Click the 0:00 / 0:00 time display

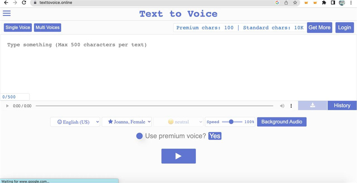(22, 106)
